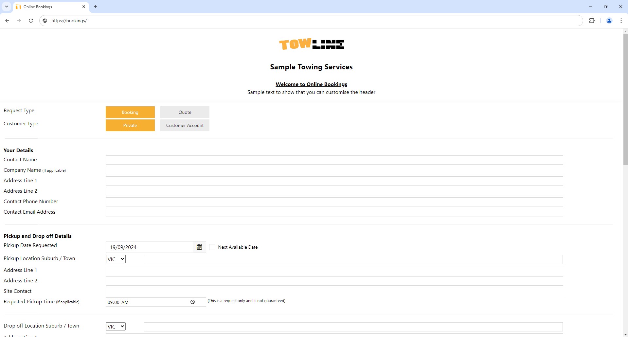This screenshot has width=628, height=337.
Task: Open the browser profile avatar icon
Action: click(x=609, y=21)
